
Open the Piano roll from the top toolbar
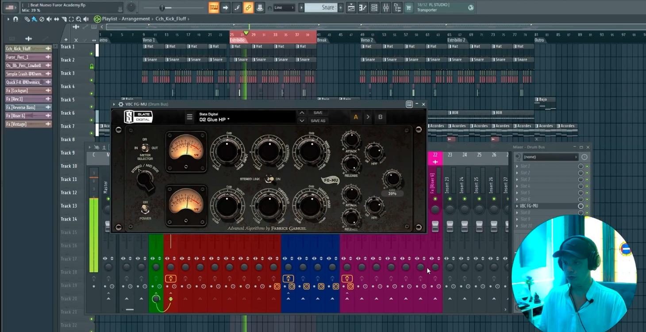point(363,8)
